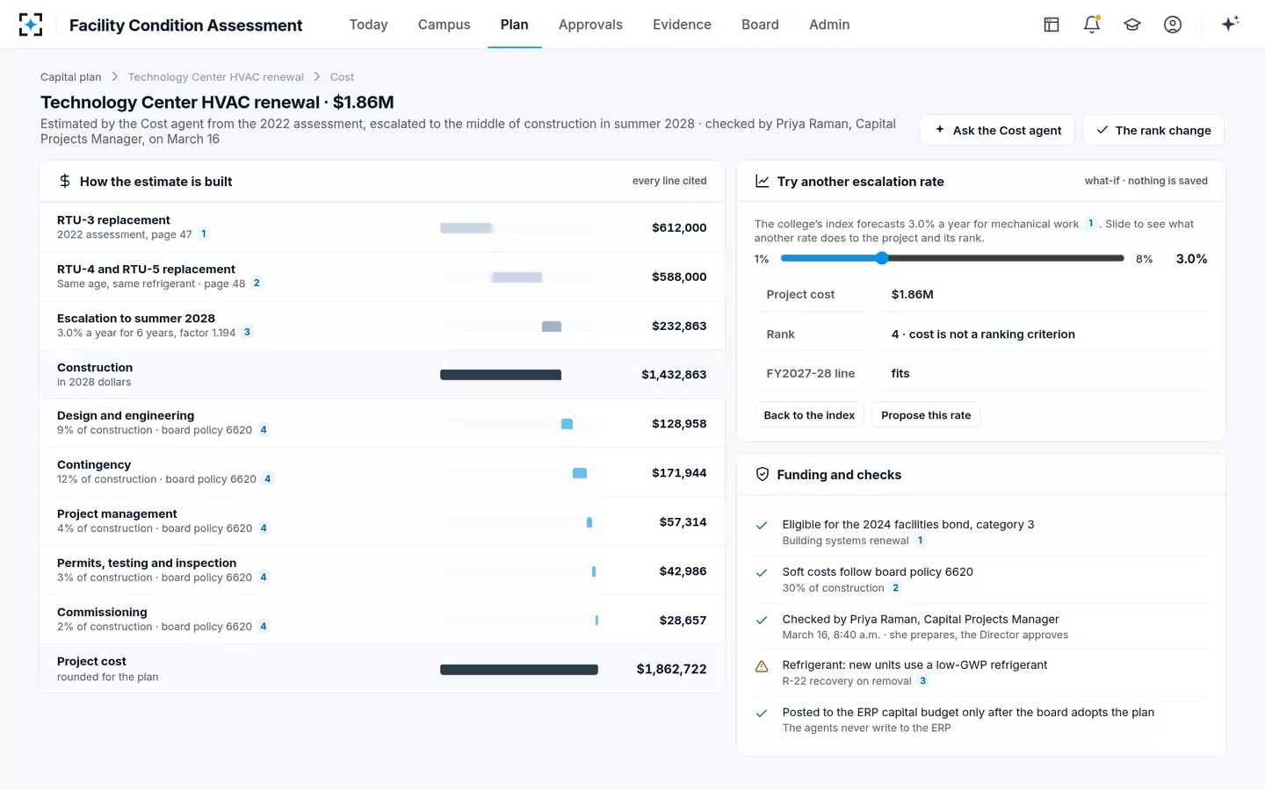Click the Project management amount $57,314

click(683, 522)
